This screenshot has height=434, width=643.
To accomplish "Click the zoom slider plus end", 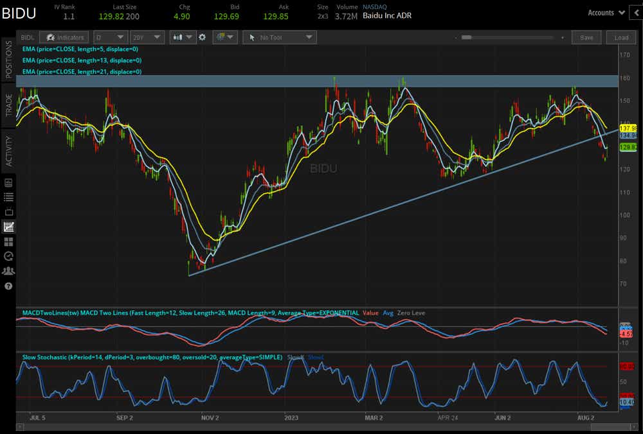I will (x=562, y=38).
